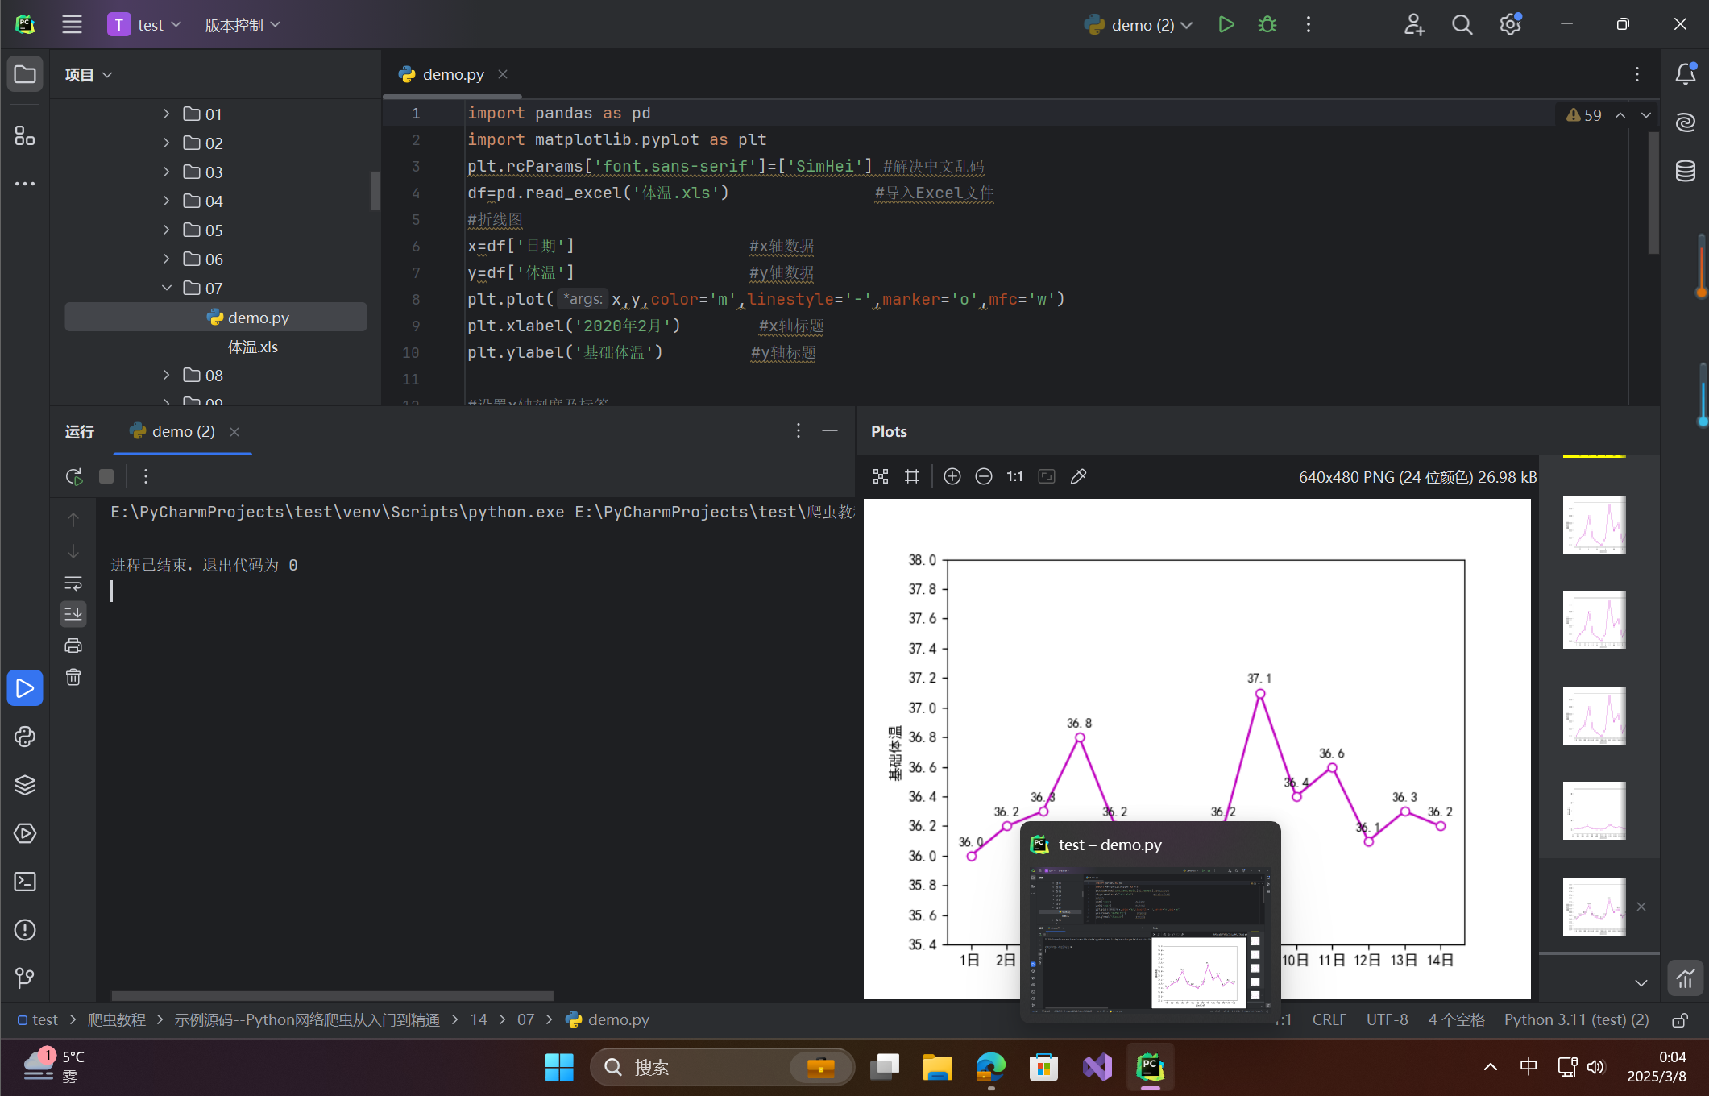Toggle grid display in the Plots viewer
The image size is (1709, 1096).
(x=912, y=476)
